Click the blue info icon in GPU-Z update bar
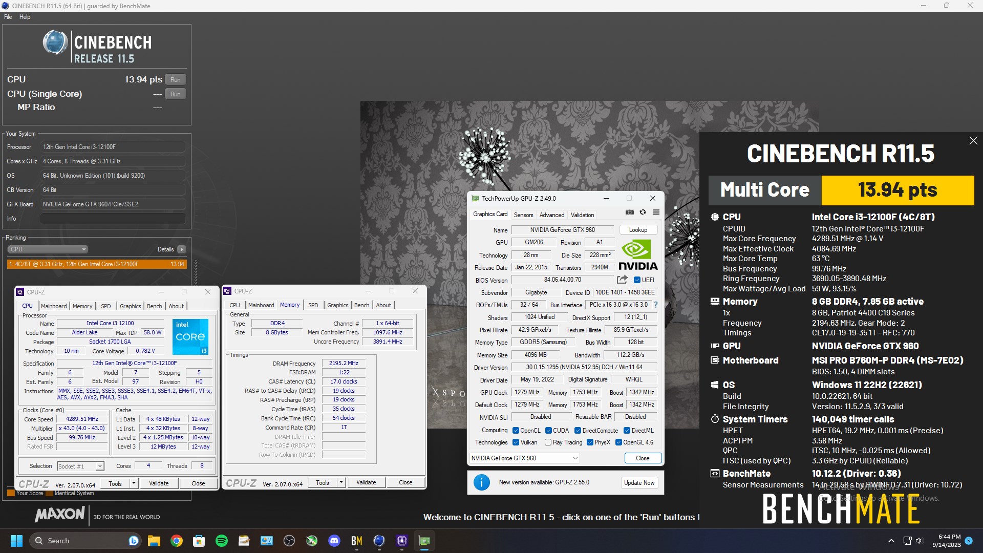The image size is (983, 553). tap(481, 482)
